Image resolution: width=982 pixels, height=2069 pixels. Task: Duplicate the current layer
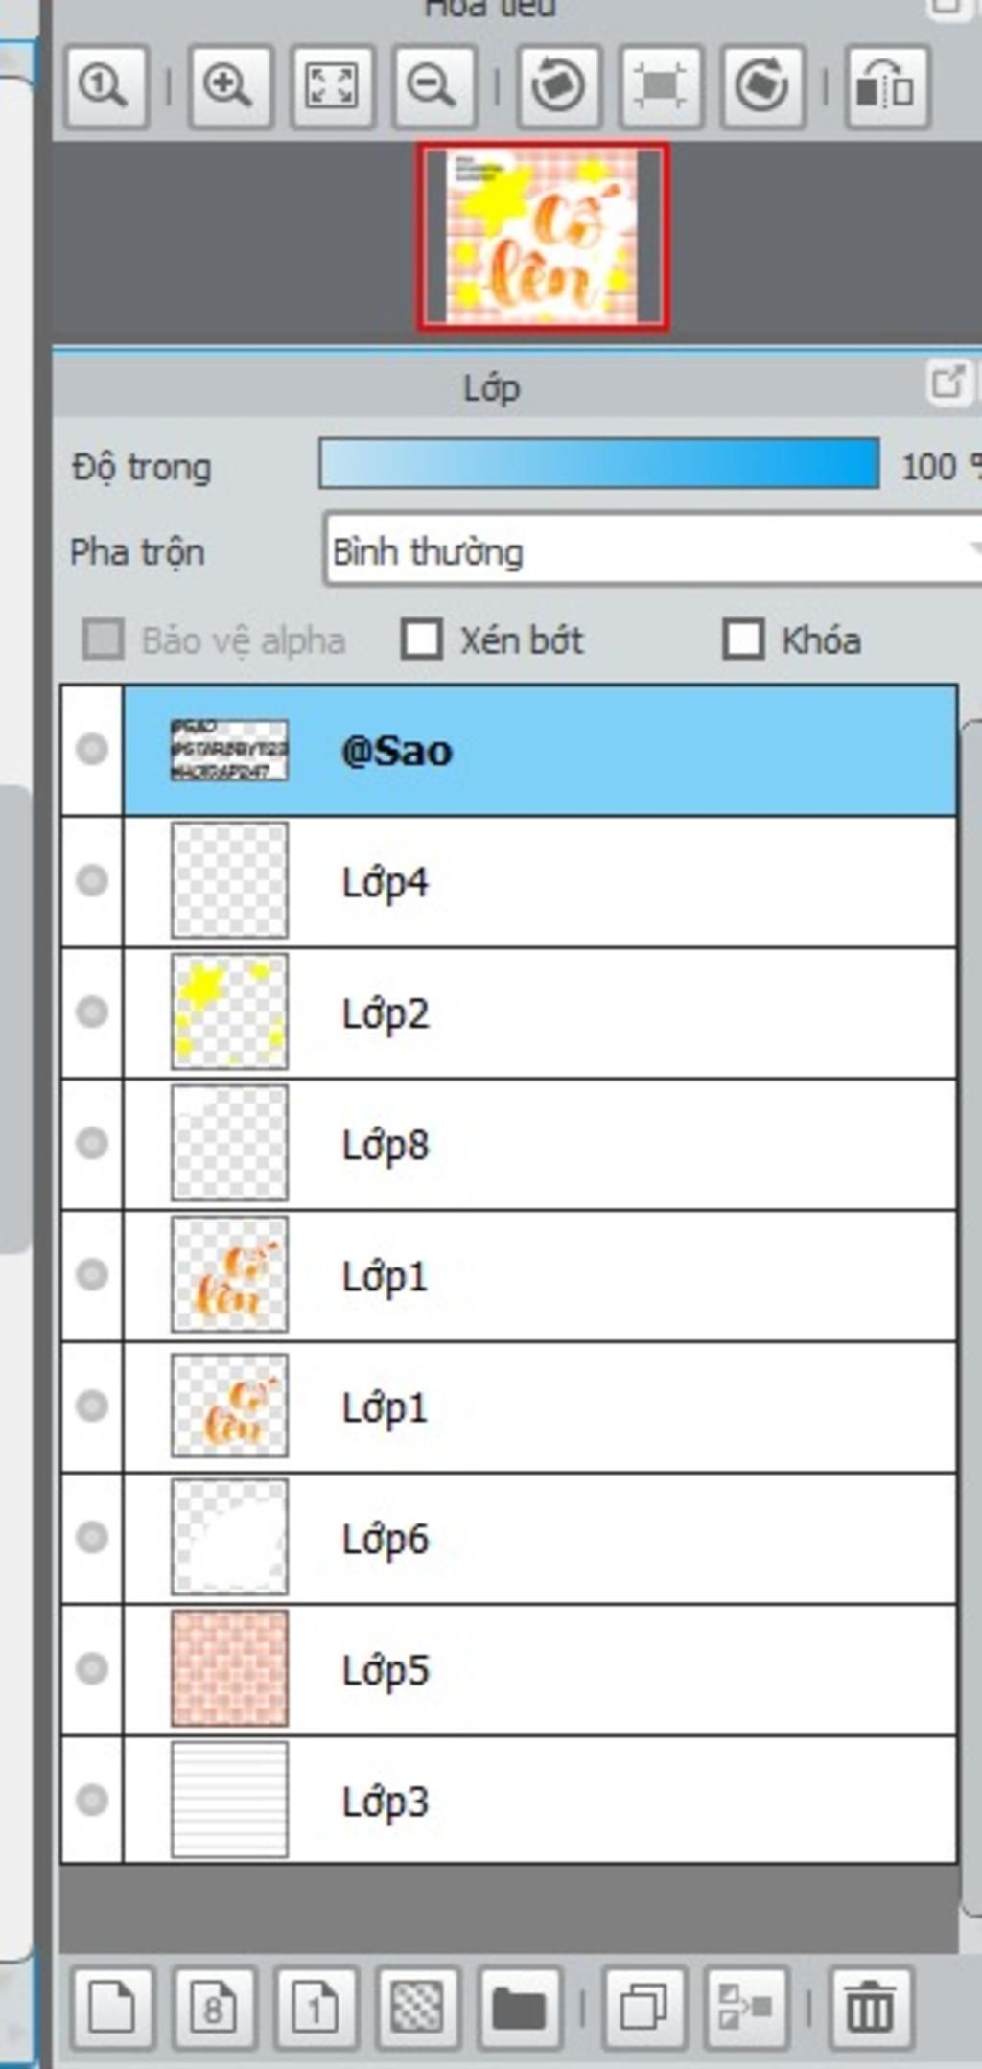[x=643, y=2008]
